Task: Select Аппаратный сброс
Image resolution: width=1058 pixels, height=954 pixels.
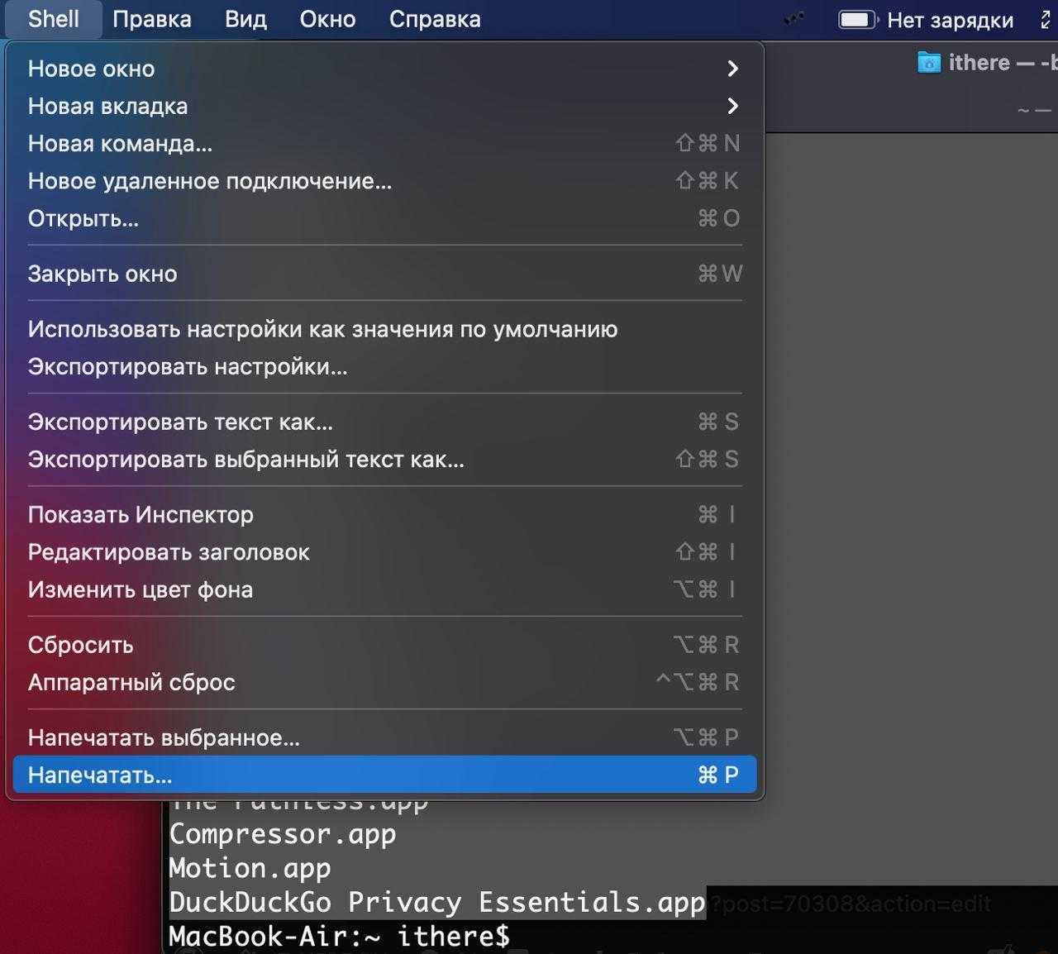Action: click(131, 683)
